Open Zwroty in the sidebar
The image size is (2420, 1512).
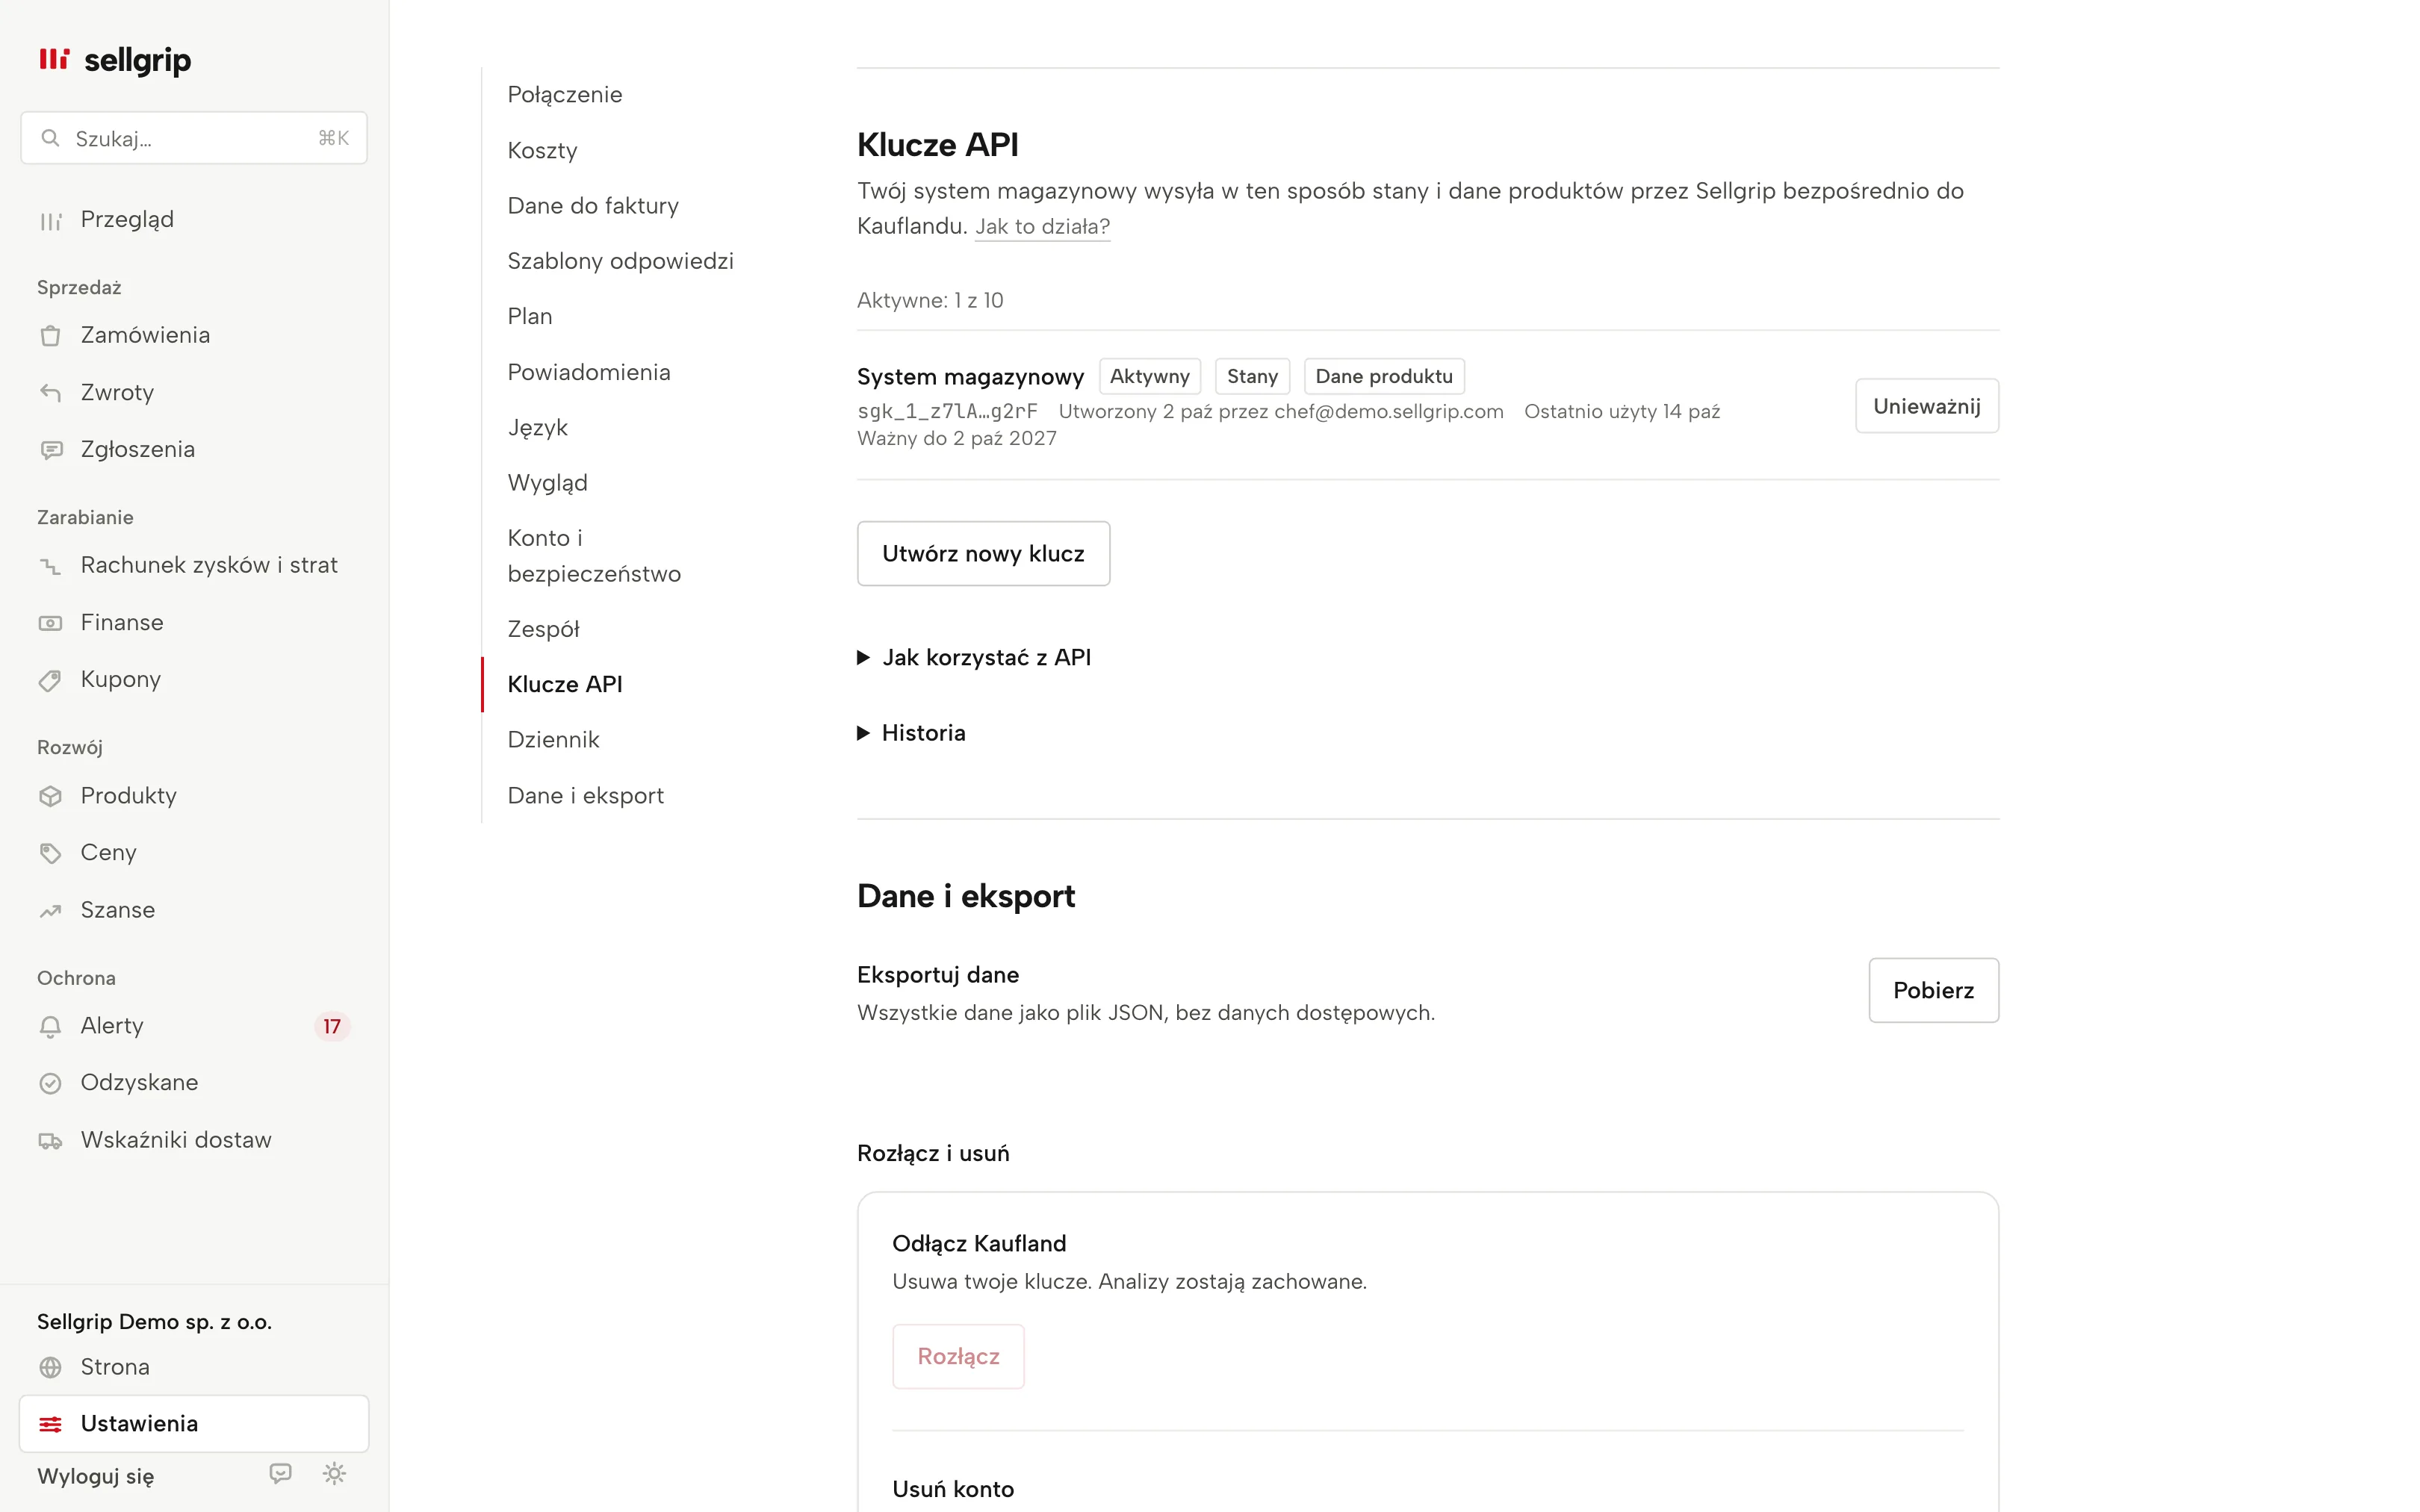pos(194,392)
